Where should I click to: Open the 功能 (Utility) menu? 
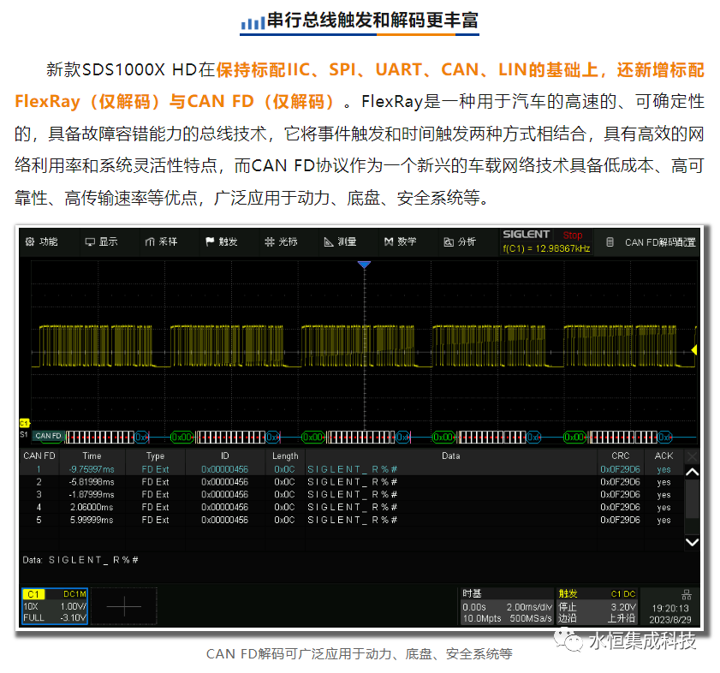tap(41, 241)
